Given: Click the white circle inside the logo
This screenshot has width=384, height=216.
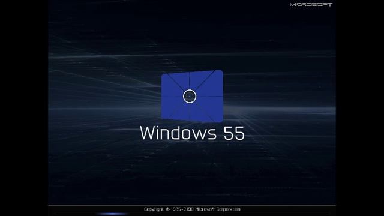Looking at the screenshot, I should coord(190,96).
